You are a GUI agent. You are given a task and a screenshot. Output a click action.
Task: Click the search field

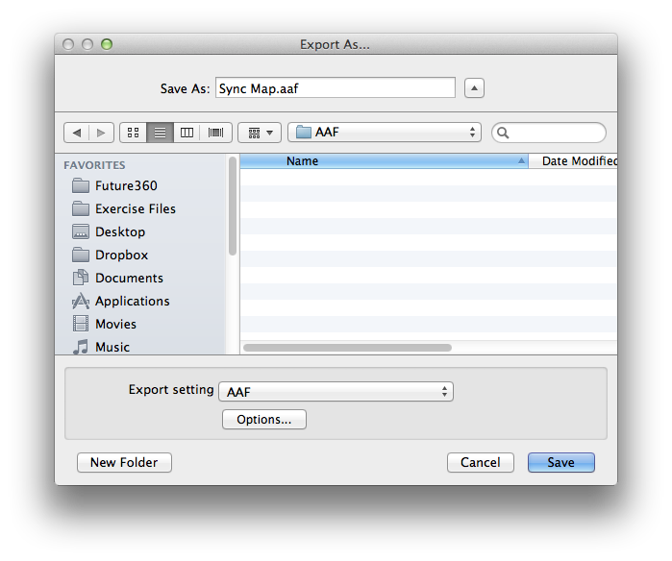(x=549, y=133)
